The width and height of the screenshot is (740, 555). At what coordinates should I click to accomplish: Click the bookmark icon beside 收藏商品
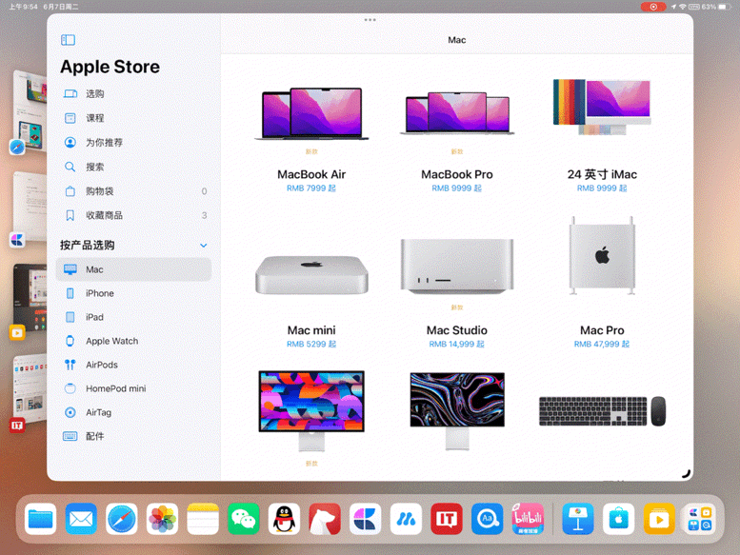pos(70,215)
